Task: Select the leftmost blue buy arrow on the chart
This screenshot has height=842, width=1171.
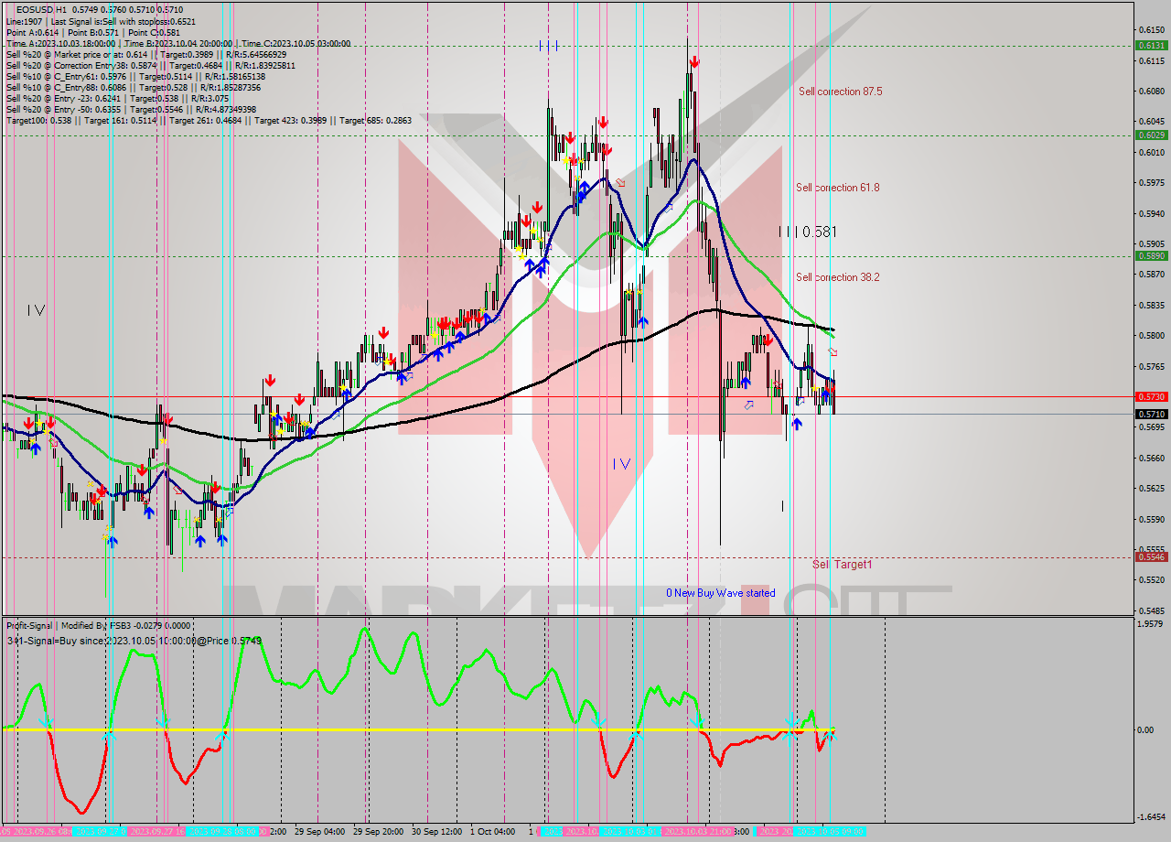Action: pyautogui.click(x=35, y=448)
